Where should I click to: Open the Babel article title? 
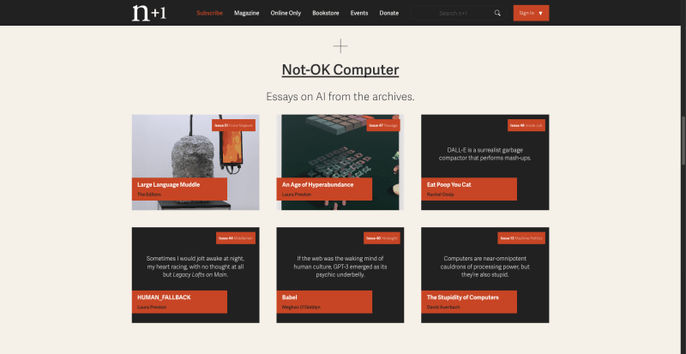pos(290,297)
